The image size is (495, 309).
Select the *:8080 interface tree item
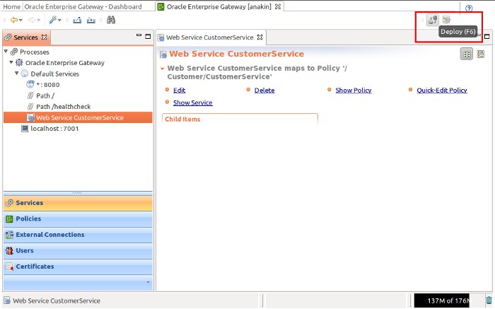click(x=47, y=85)
